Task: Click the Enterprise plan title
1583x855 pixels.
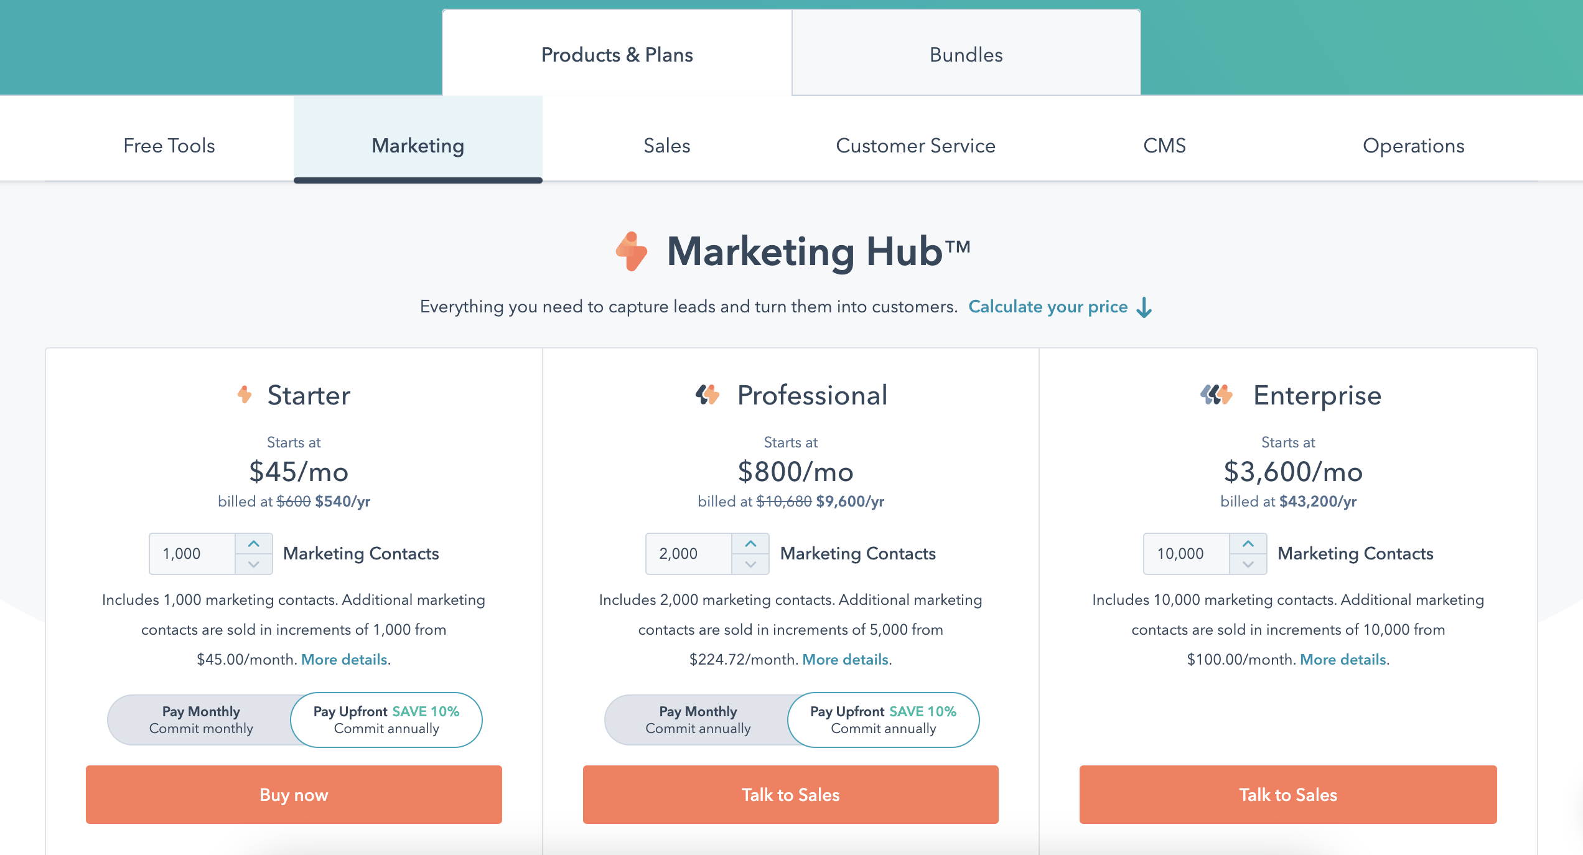Action: pyautogui.click(x=1317, y=396)
